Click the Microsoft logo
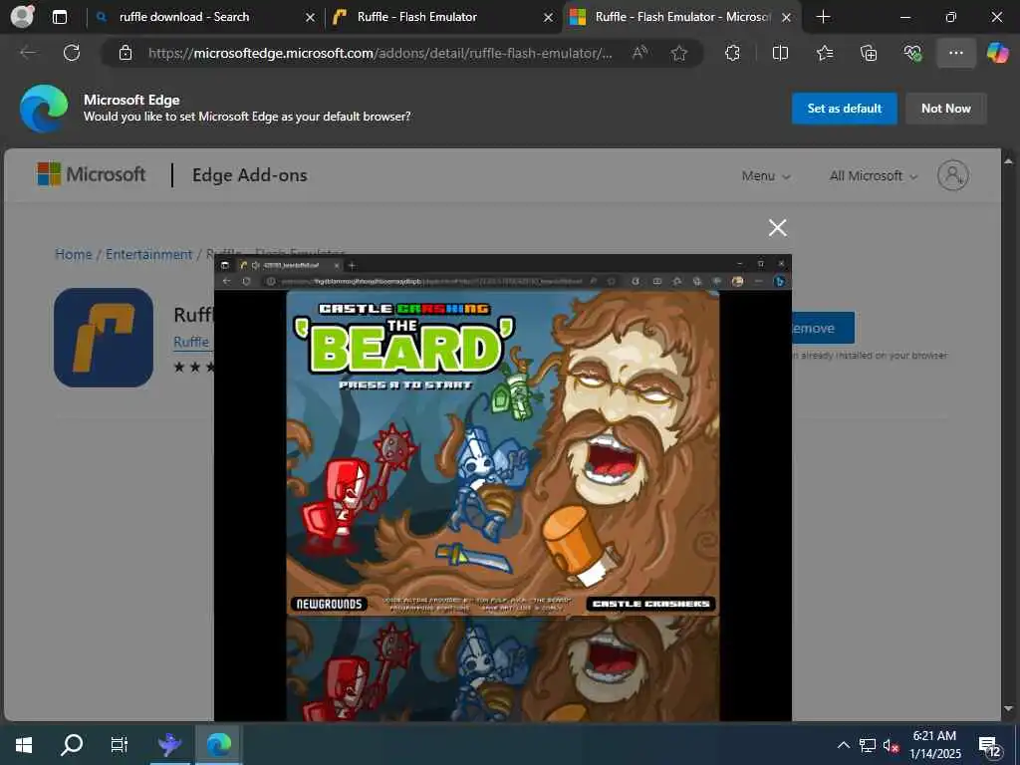This screenshot has height=765, width=1020. [x=91, y=174]
